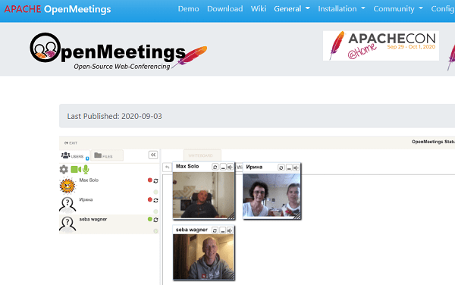Screen dimensions: 455x285
Task: Refresh the seba wagner video window
Action: tap(215, 230)
